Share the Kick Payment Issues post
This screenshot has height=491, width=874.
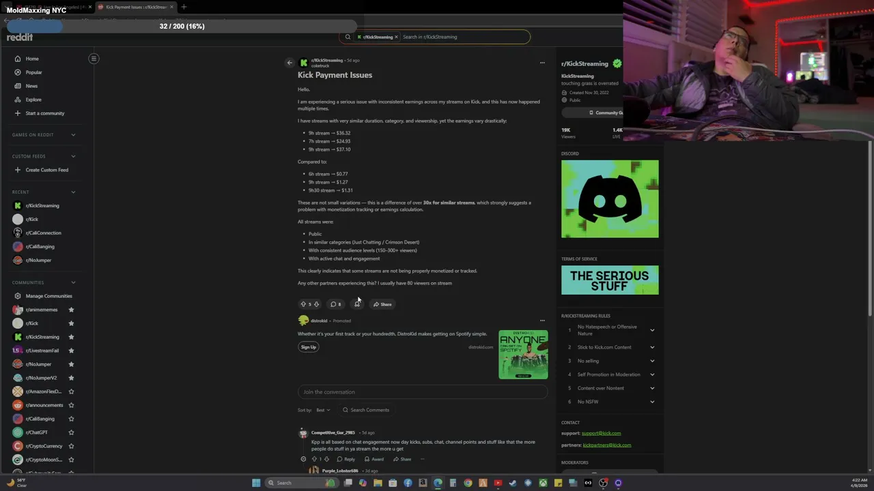click(382, 304)
